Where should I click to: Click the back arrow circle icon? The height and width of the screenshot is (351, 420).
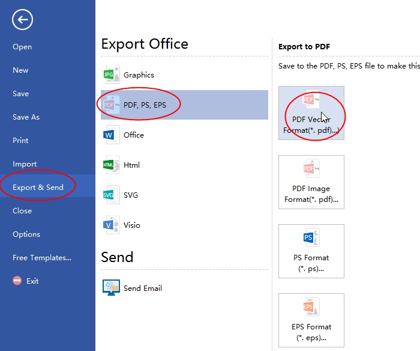(22, 20)
